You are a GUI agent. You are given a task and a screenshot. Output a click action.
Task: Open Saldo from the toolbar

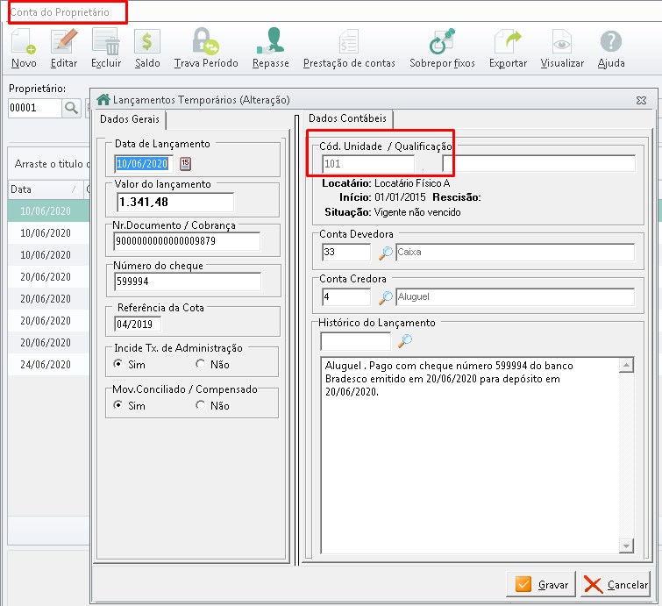147,43
